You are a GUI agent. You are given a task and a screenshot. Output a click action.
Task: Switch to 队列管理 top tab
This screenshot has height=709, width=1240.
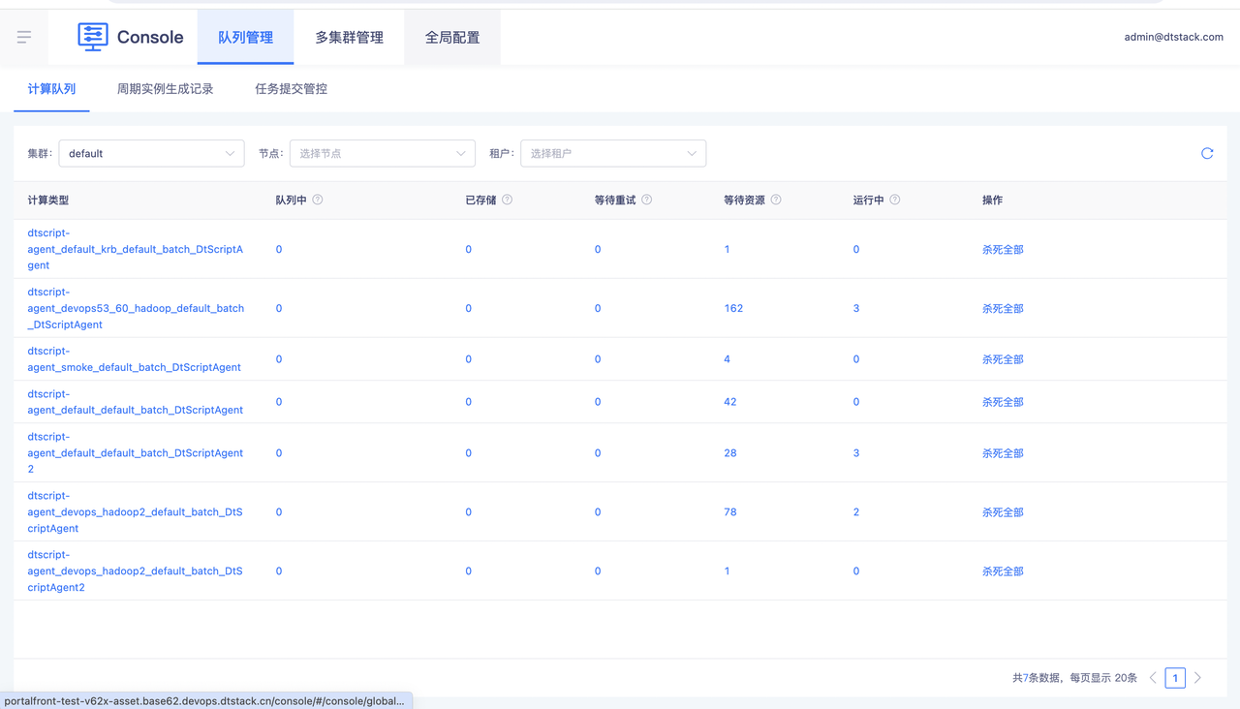(245, 37)
